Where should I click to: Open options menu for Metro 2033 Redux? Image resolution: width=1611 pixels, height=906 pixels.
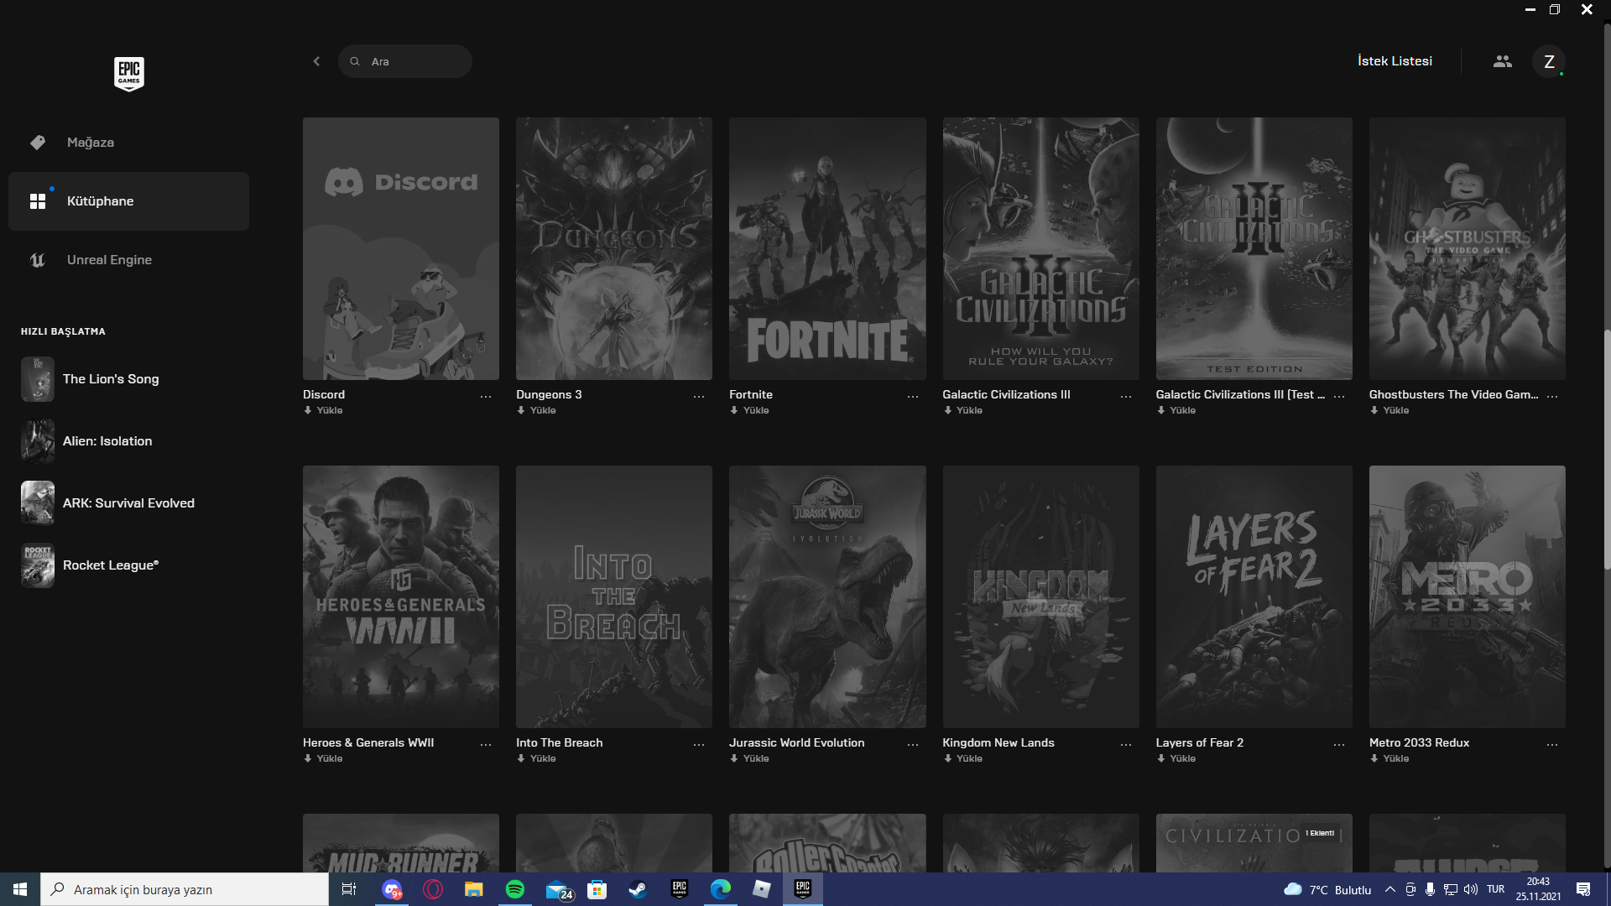coord(1552,744)
